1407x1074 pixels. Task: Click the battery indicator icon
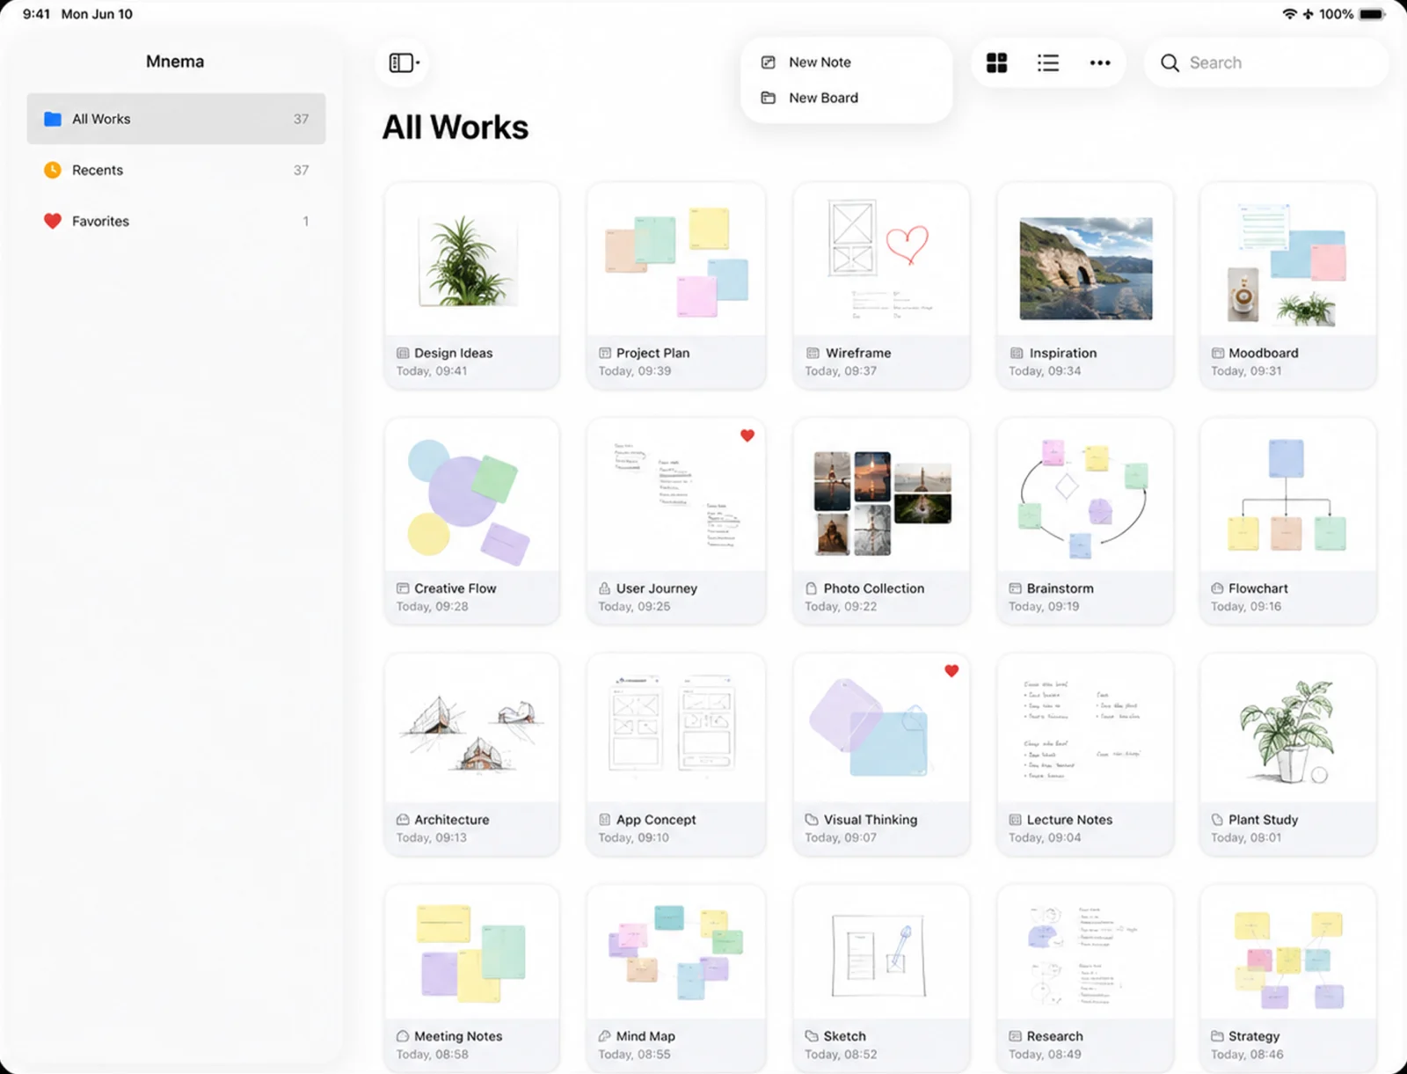click(1372, 14)
